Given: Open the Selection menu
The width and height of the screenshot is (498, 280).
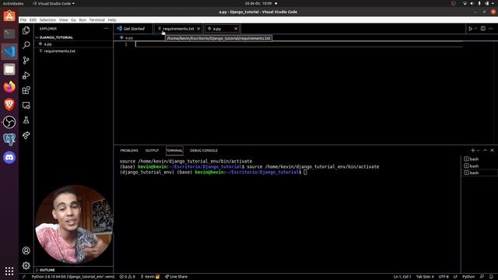Looking at the screenshot, I should [47, 19].
